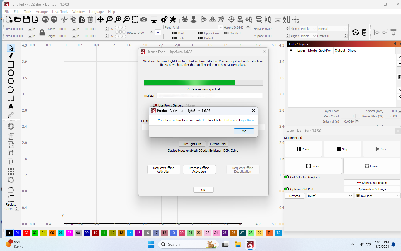
Task: Click the Radius value stepper arrows
Action: pos(17,209)
